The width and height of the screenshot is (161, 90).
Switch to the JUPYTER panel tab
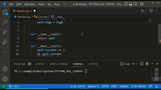click(93, 64)
